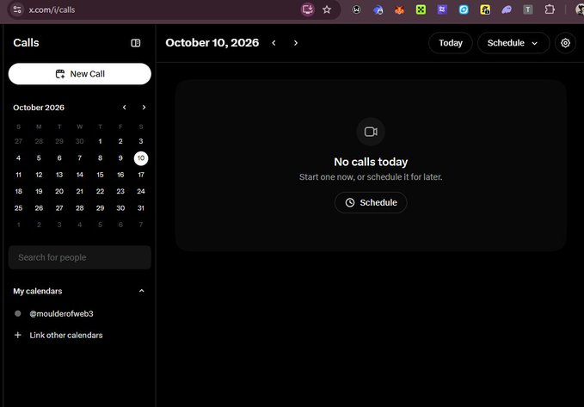Go to next day beside October 10, 2026
The image size is (584, 407).
(296, 43)
